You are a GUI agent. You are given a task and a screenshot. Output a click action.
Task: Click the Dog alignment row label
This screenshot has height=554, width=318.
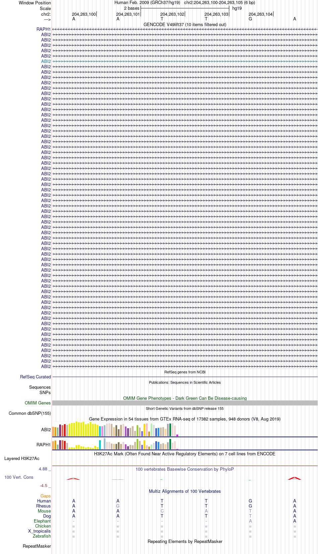coord(47,516)
